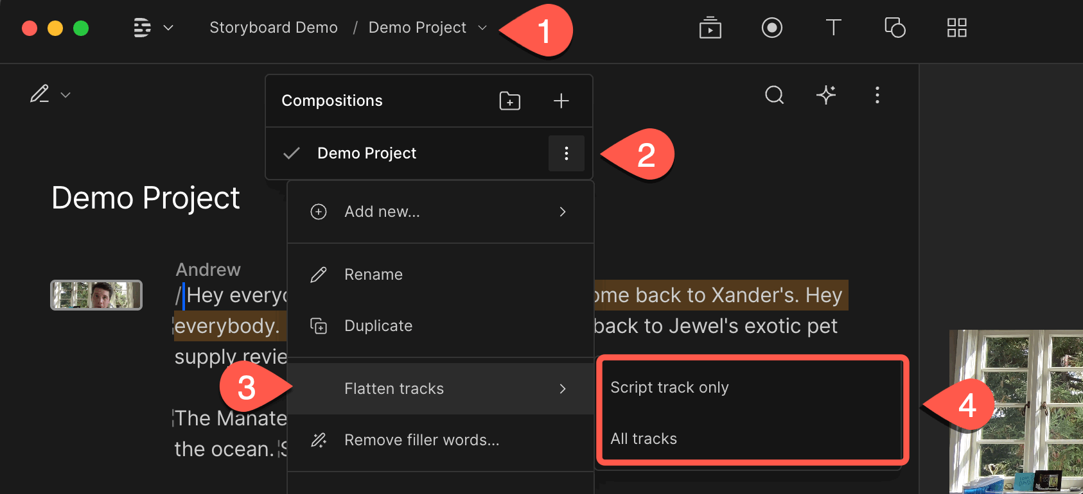Open the script three-dot options menu

pos(877,95)
